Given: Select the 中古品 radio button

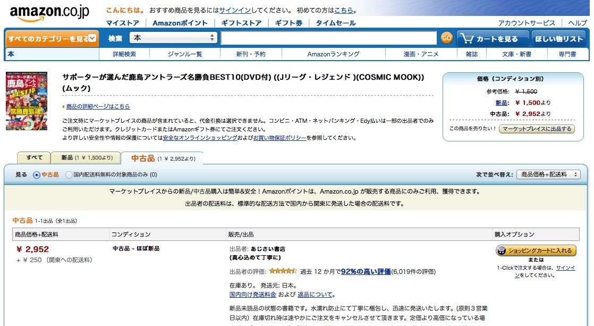Looking at the screenshot, I should tap(36, 175).
